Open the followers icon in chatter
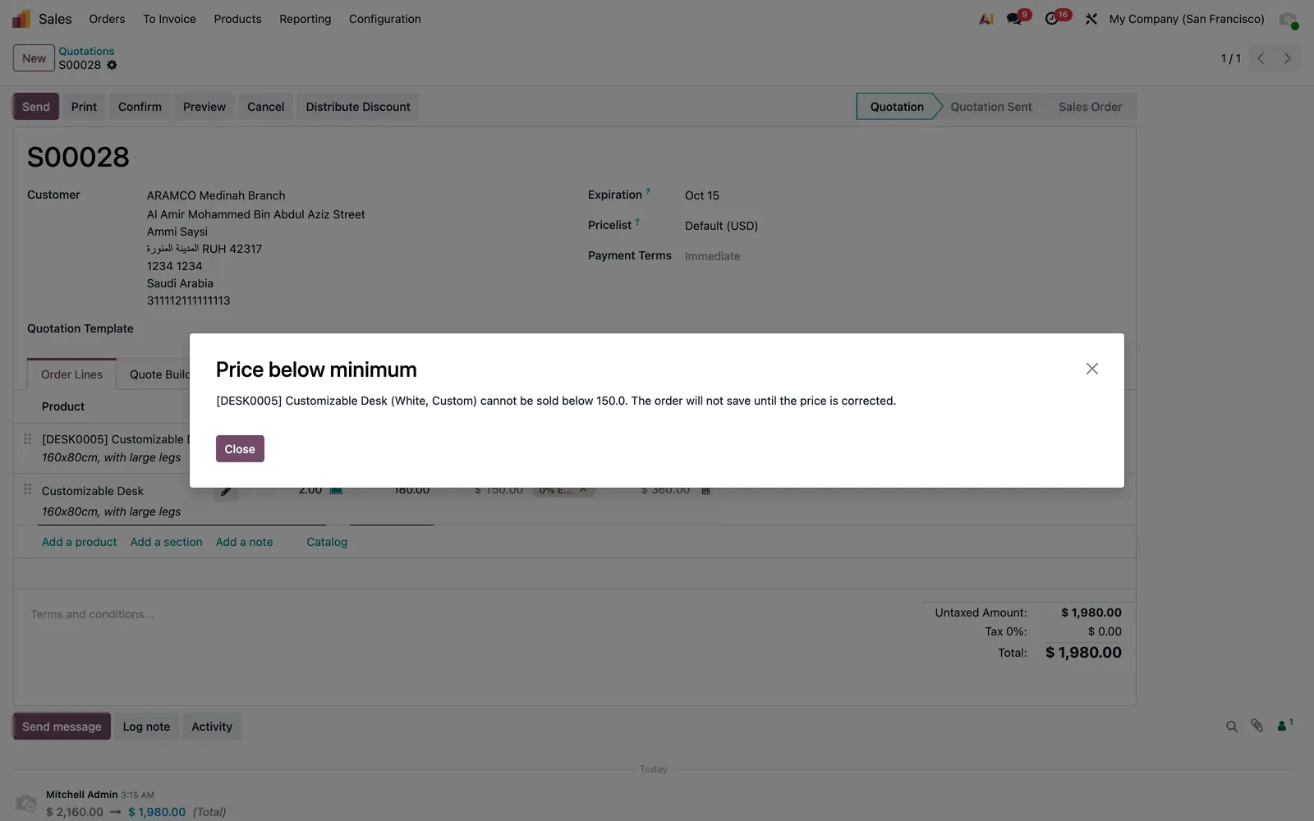The image size is (1314, 821). pyautogui.click(x=1284, y=726)
